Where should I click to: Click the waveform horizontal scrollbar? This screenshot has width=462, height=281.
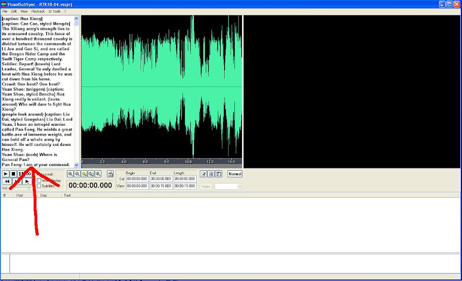click(162, 166)
